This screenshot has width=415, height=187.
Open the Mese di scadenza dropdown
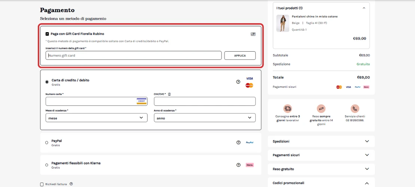tap(97, 118)
